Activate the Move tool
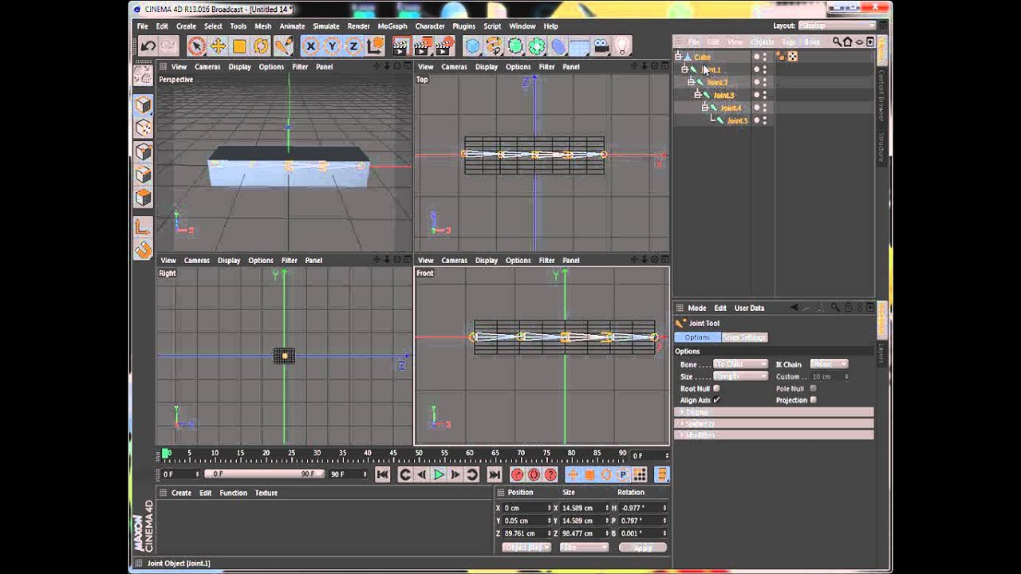This screenshot has height=574, width=1021. 218,46
